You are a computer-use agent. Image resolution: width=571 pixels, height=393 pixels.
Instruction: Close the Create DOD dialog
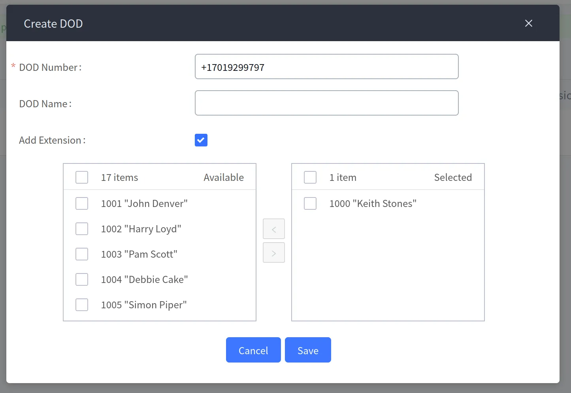tap(528, 23)
